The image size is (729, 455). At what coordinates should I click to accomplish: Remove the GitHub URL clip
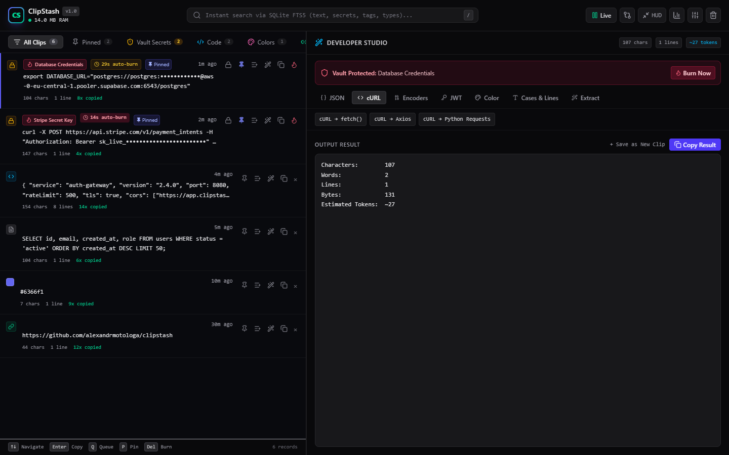[x=295, y=329]
